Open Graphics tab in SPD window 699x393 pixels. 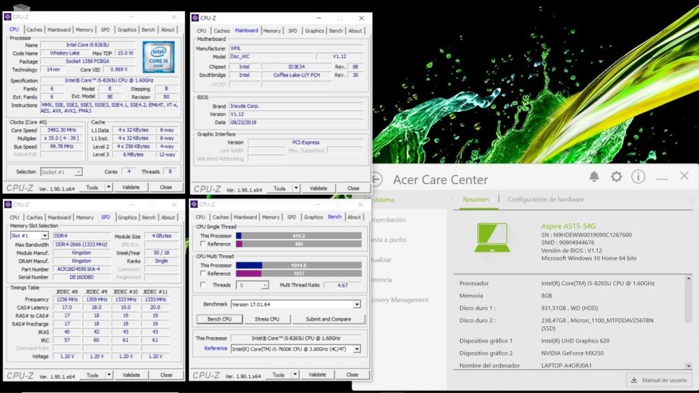coord(127,218)
